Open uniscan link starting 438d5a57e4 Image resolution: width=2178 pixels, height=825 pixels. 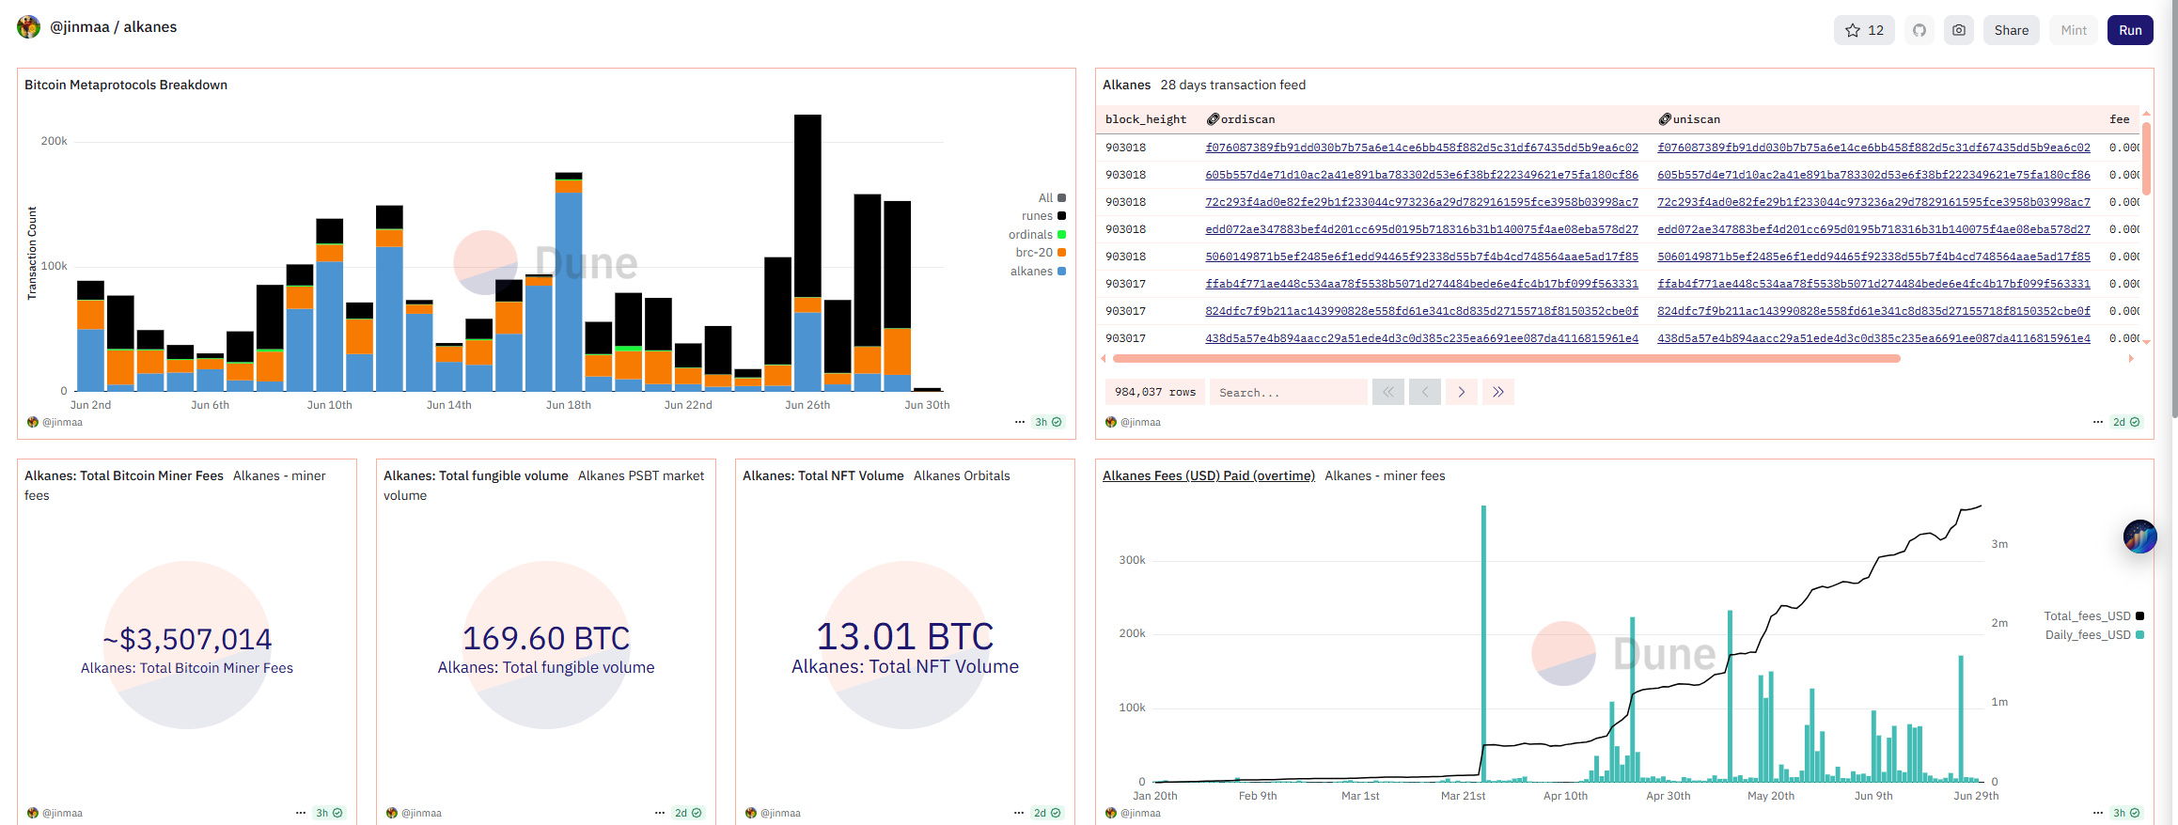[1873, 338]
